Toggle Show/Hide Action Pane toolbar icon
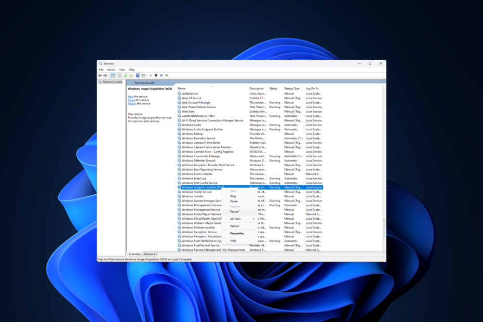 (x=143, y=75)
